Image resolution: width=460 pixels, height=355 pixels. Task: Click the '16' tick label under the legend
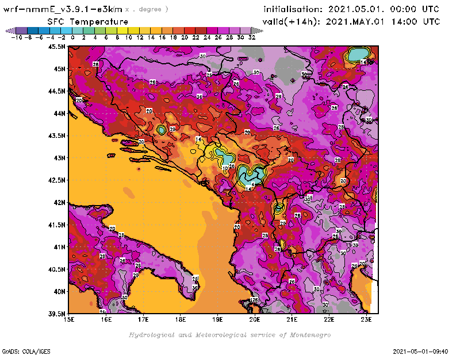point(162,37)
